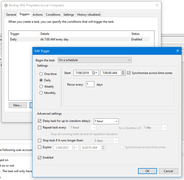
Task: Open the start date calendar picker icon
Action: click(x=95, y=73)
